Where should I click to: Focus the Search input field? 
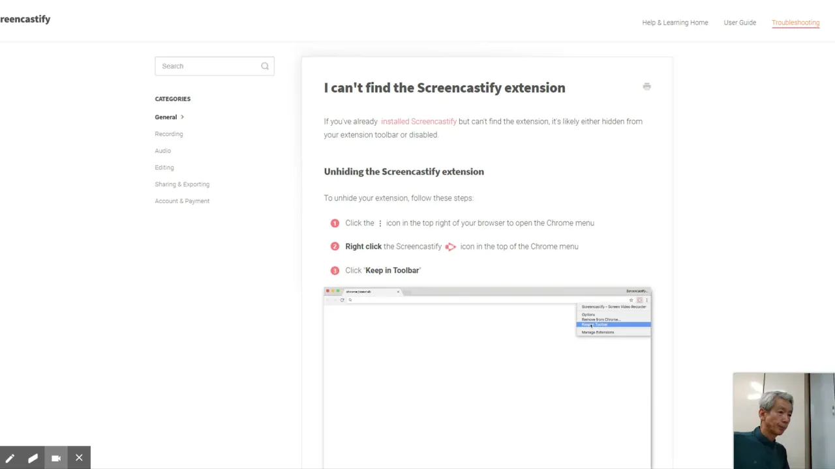click(x=215, y=66)
